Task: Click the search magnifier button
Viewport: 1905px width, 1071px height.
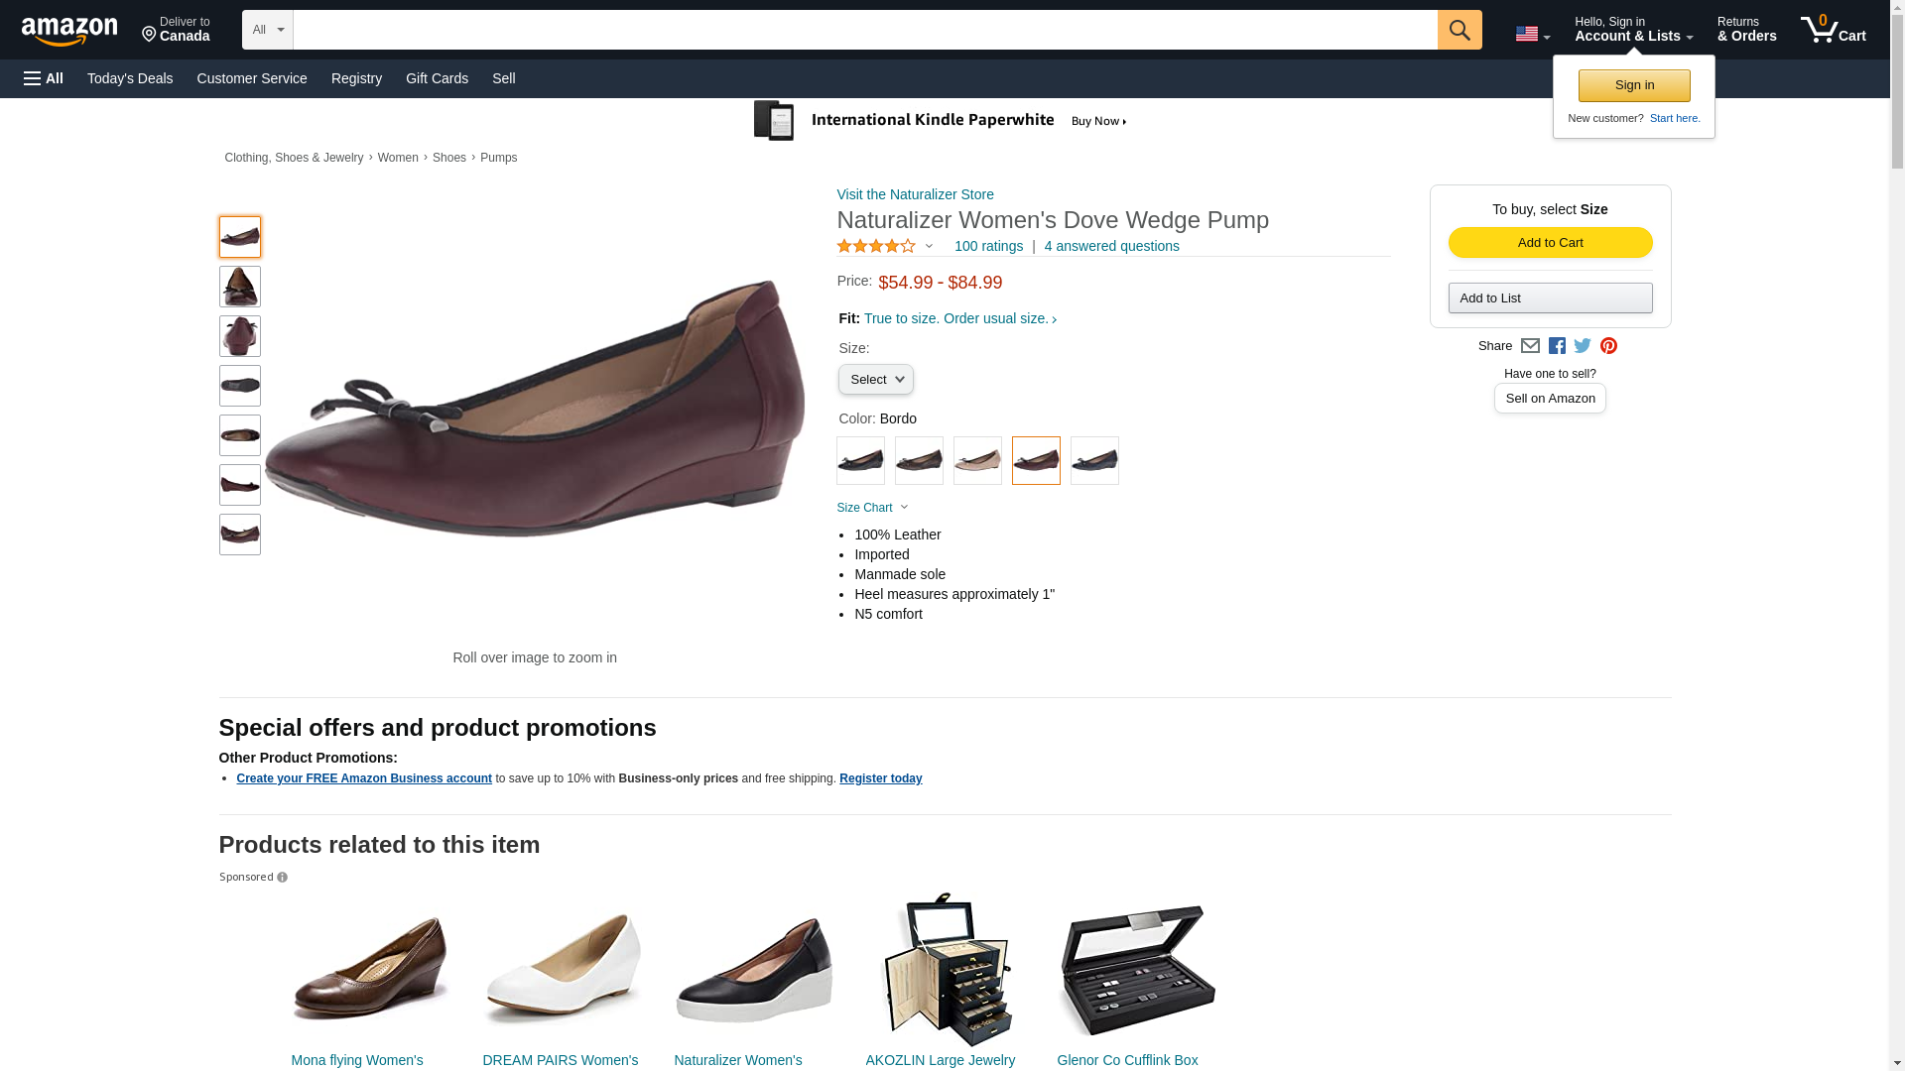Action: tap(1459, 30)
